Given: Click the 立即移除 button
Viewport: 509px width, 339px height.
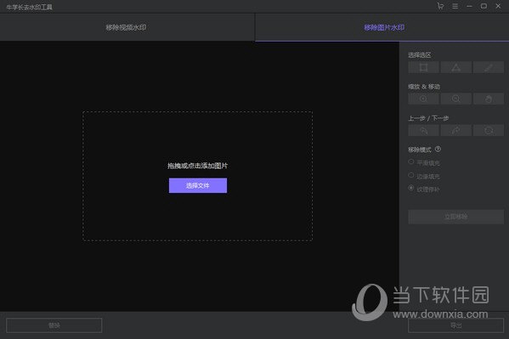Looking at the screenshot, I should tap(455, 217).
